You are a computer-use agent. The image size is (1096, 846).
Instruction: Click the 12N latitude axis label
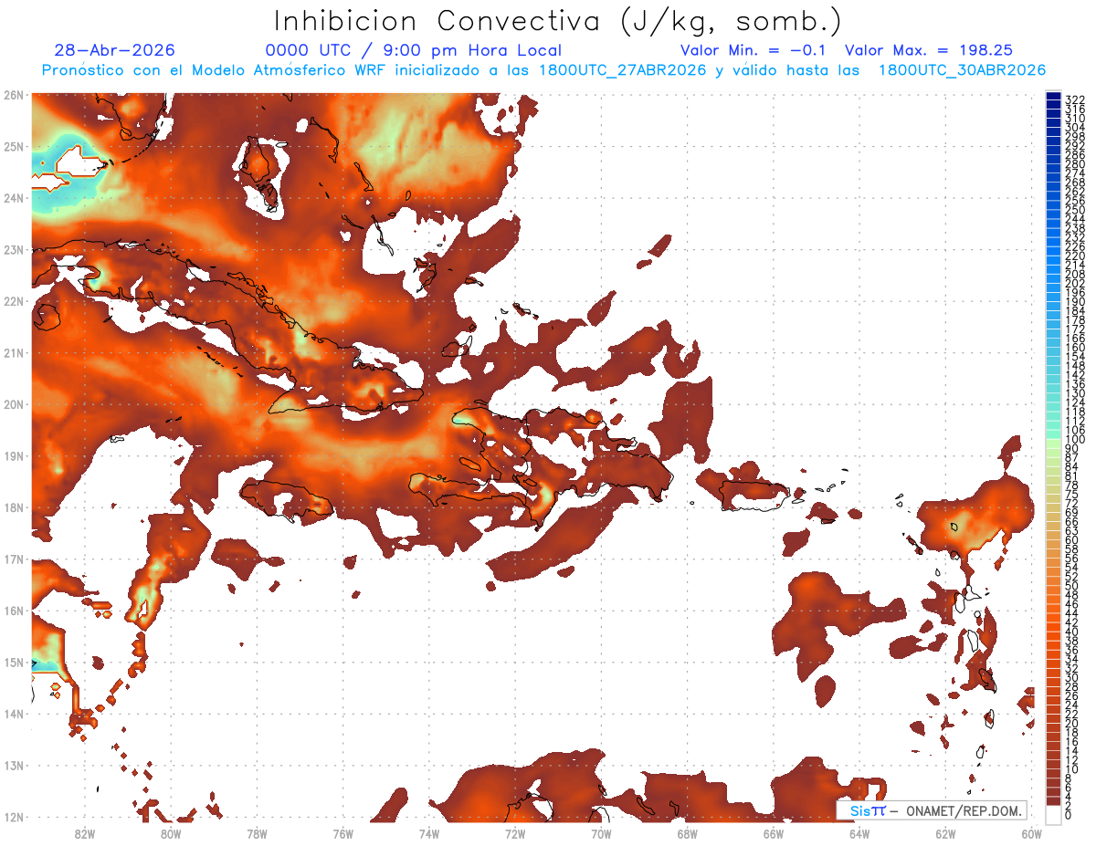(x=14, y=817)
